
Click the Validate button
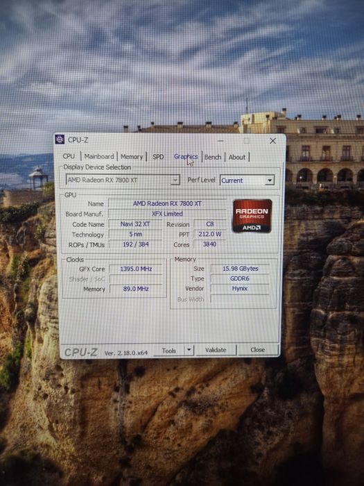[216, 350]
